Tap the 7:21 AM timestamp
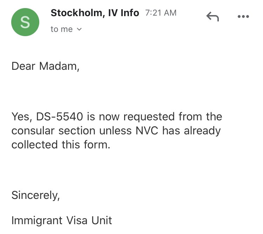 (x=161, y=13)
